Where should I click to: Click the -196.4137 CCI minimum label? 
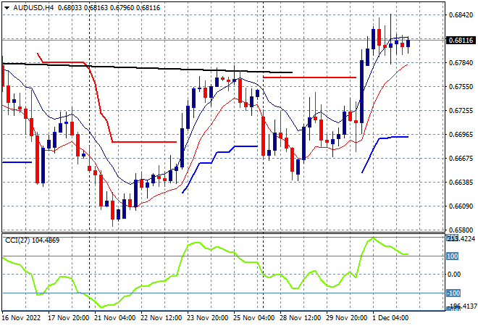pyautogui.click(x=461, y=306)
